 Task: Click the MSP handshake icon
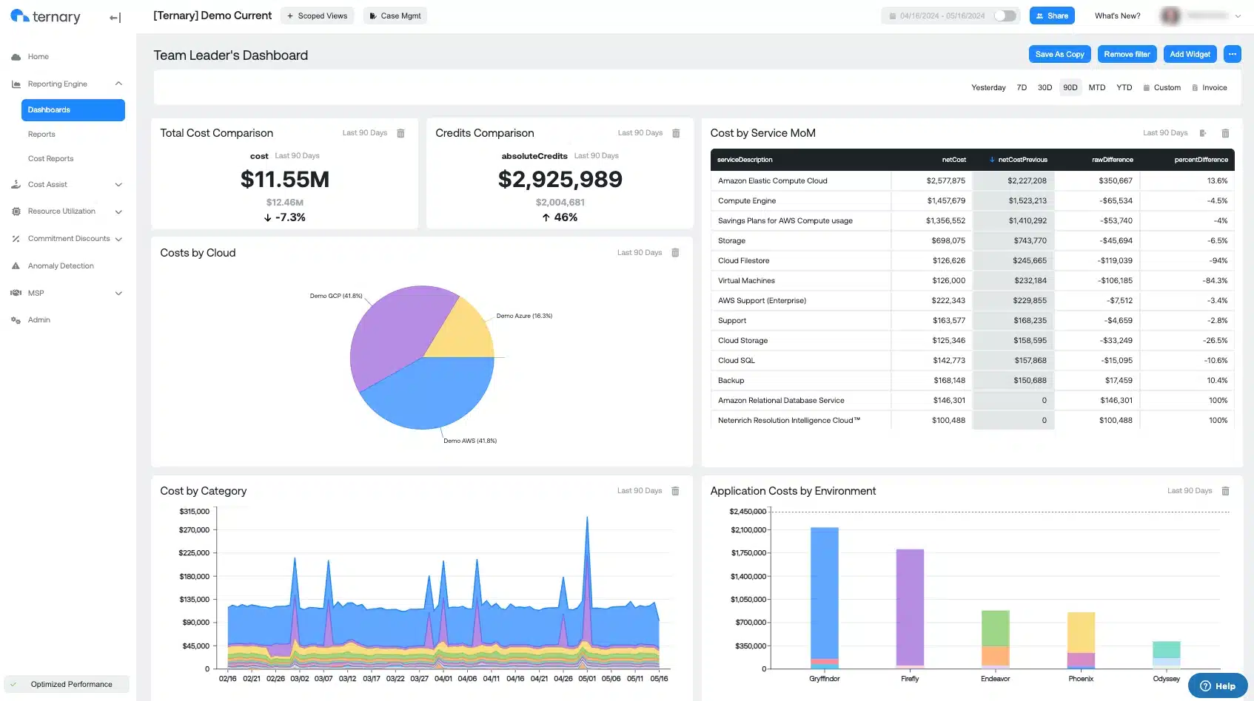[x=16, y=294]
